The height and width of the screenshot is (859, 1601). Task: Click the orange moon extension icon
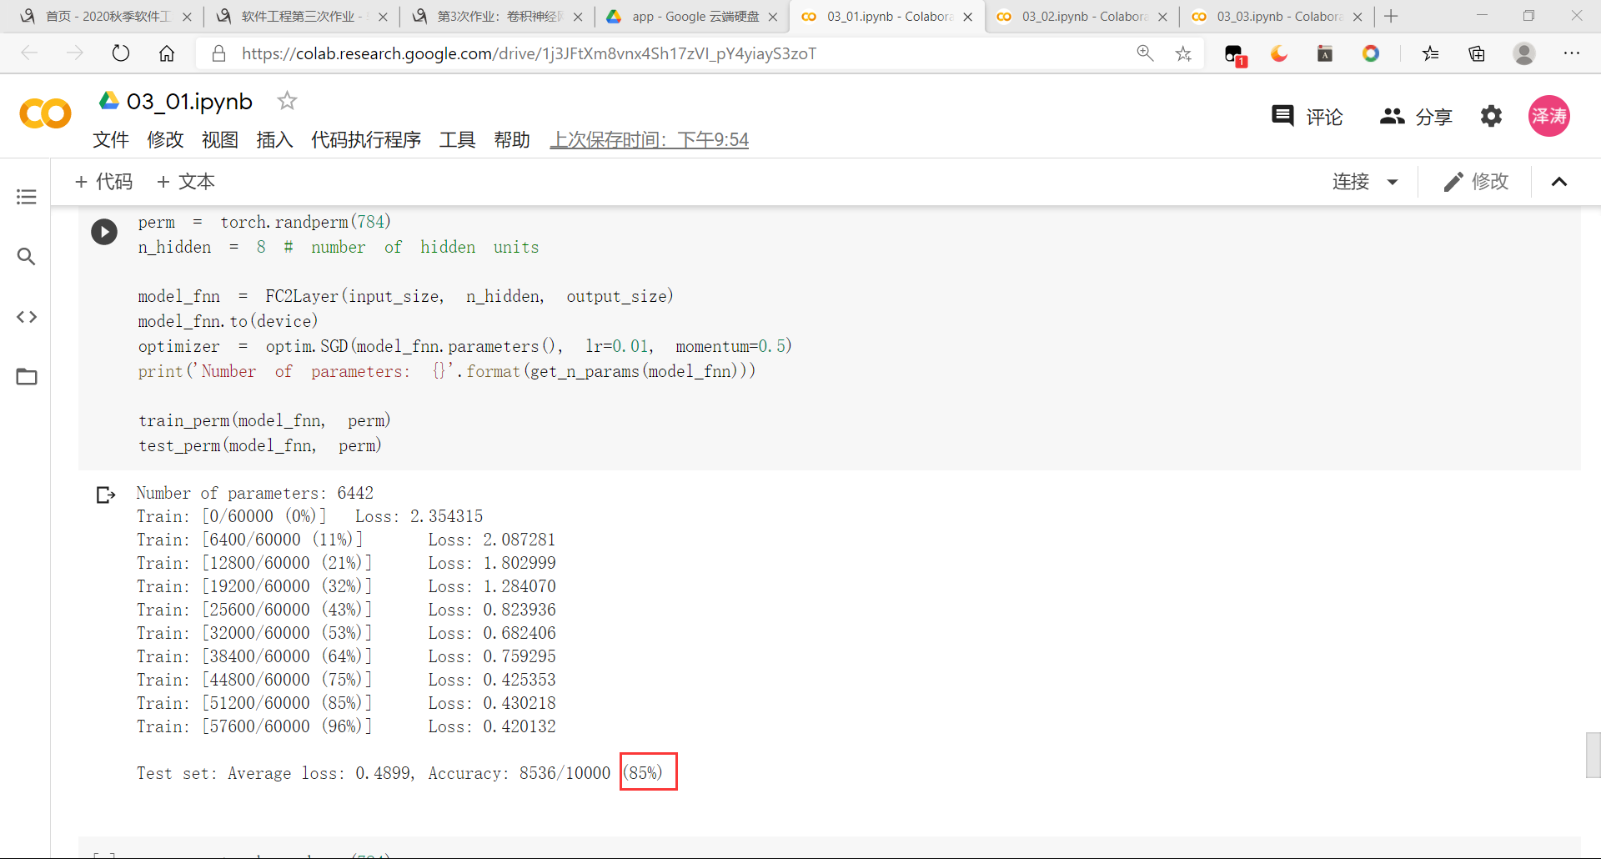pyautogui.click(x=1279, y=53)
